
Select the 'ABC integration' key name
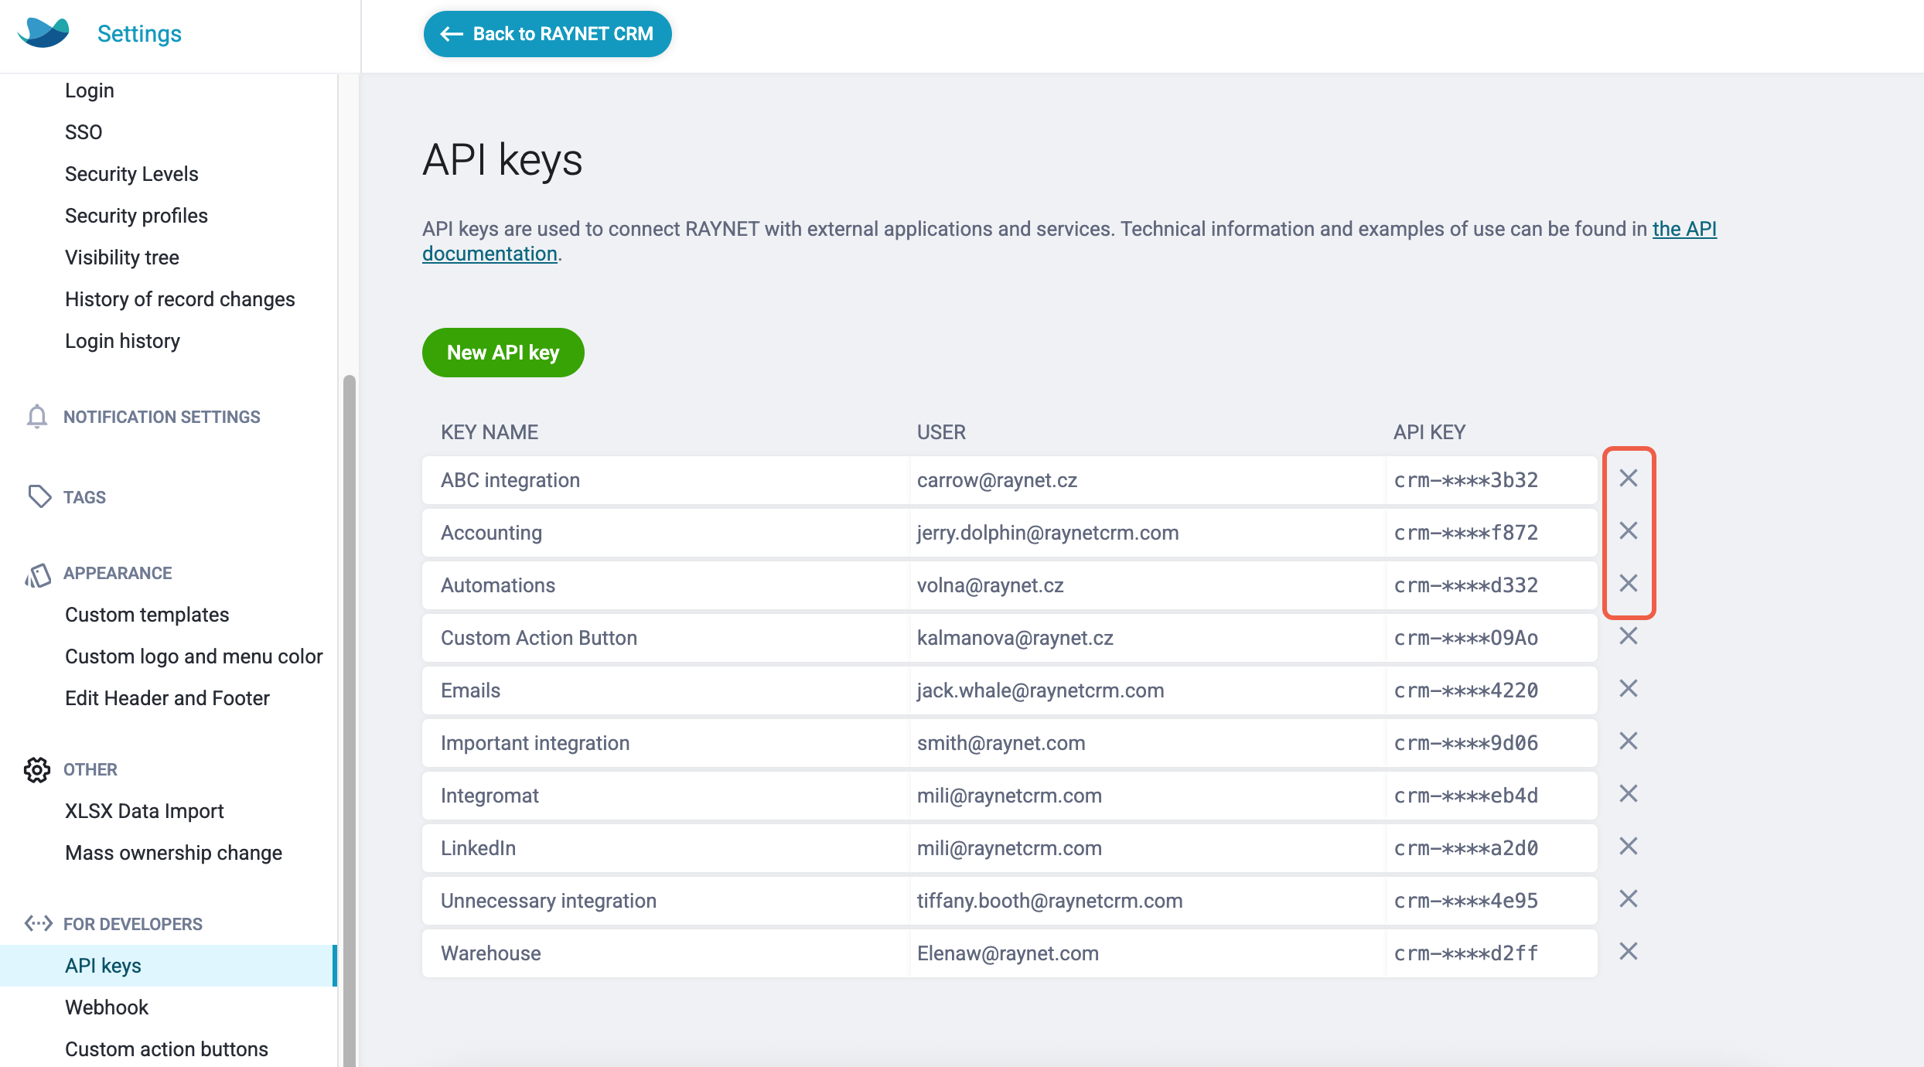pyautogui.click(x=510, y=480)
